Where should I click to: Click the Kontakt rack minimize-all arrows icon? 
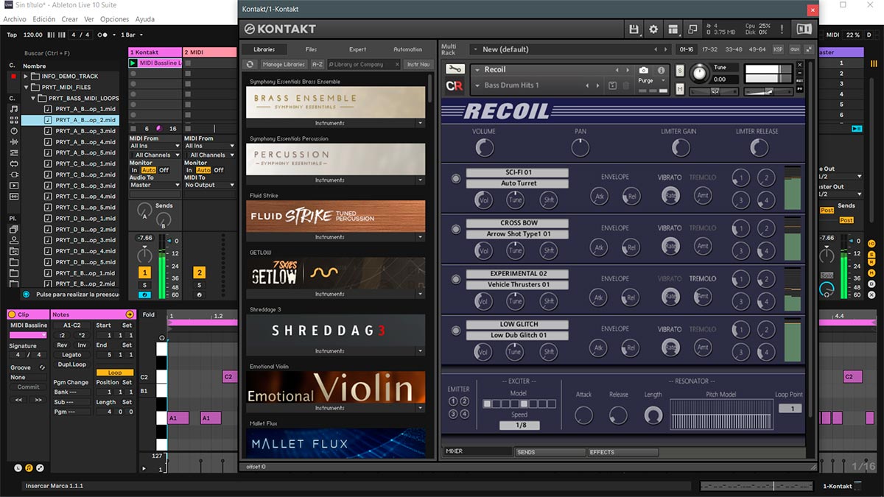[809, 49]
